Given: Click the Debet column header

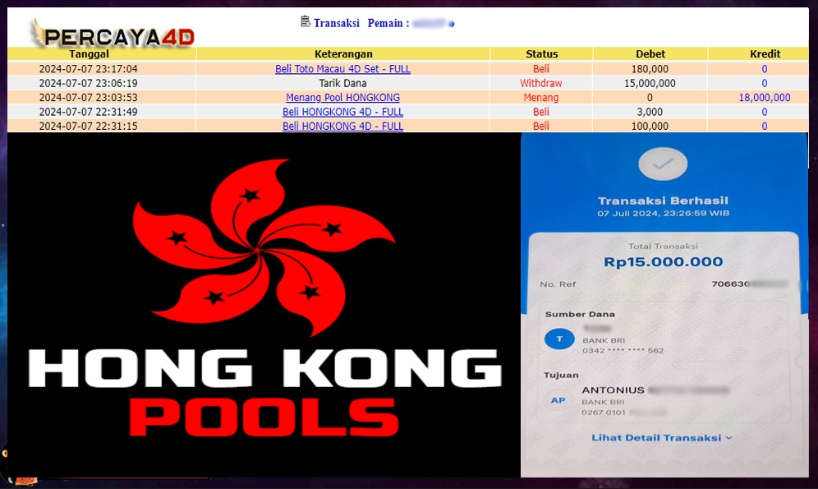Looking at the screenshot, I should (x=650, y=54).
